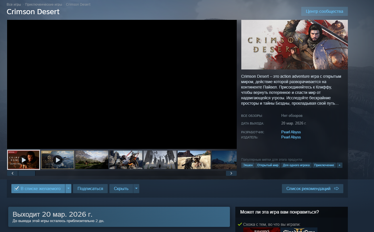Click the 'ИЗДАТЕЛЬ:' label
This screenshot has height=232, width=374.
pos(250,137)
